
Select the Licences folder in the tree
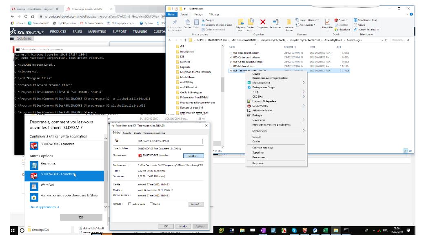(185, 62)
